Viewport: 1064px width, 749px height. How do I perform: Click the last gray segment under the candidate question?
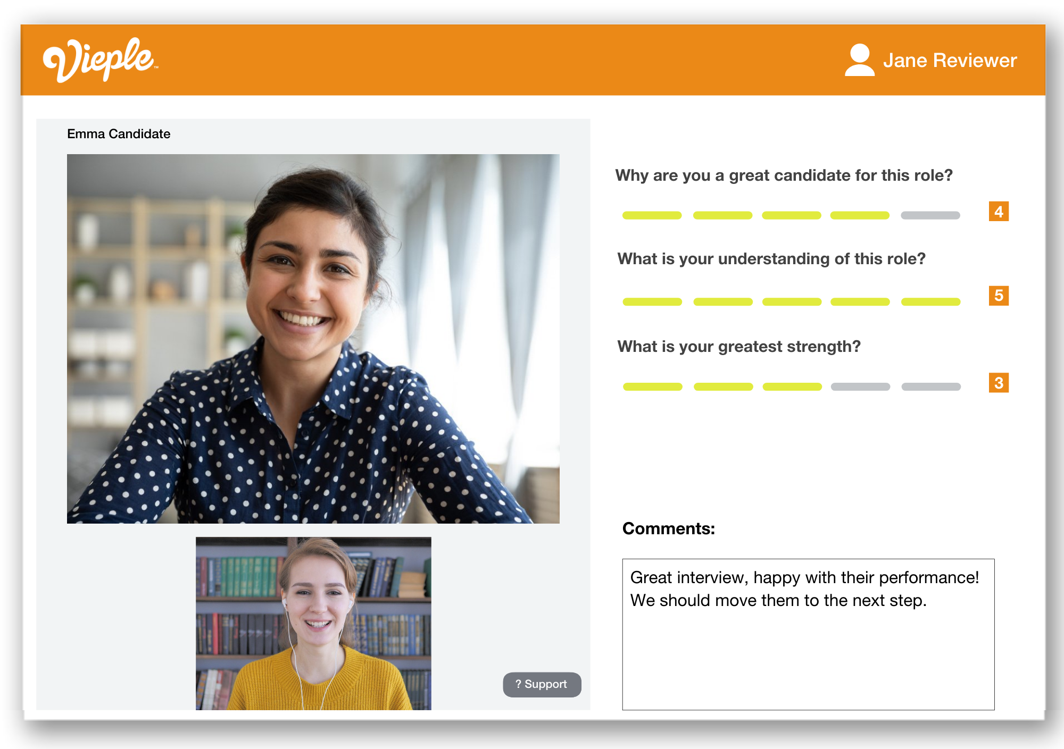coord(930,215)
